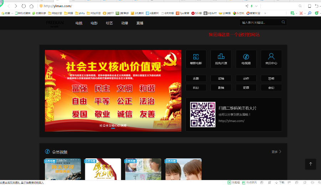Click the http://ylmao.com/ link beside QR code
This screenshot has height=185, width=321.
(231, 121)
